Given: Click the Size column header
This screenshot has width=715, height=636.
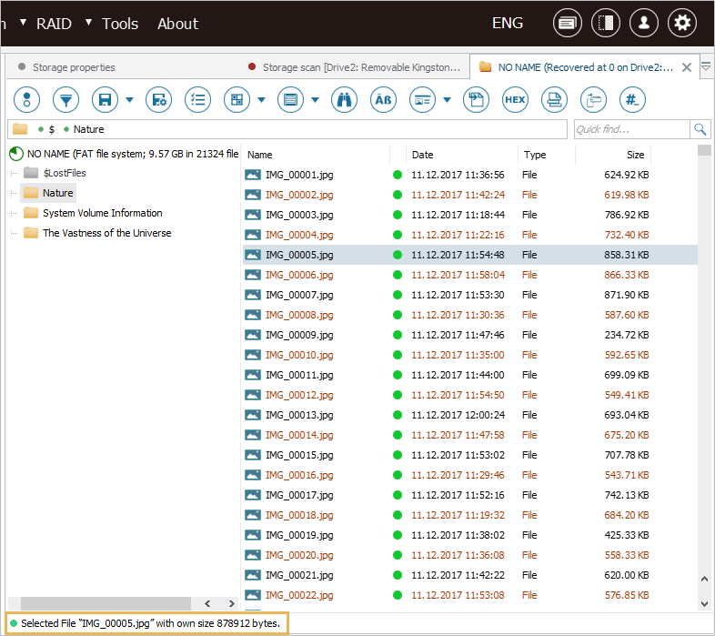Looking at the screenshot, I should click(x=635, y=155).
